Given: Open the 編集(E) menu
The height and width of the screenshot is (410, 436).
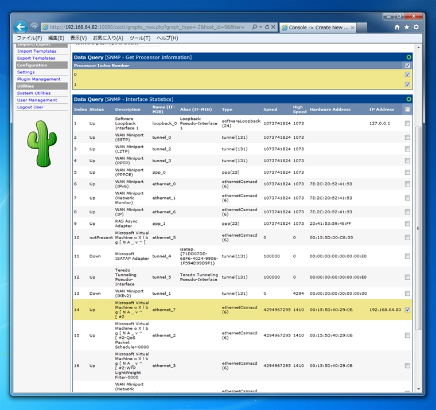Looking at the screenshot, I should click(x=56, y=38).
